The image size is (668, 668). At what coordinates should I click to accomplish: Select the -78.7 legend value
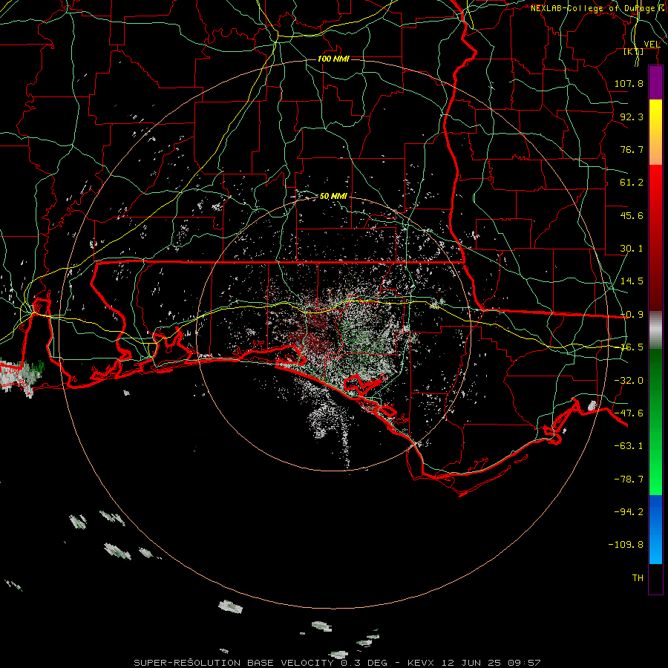pos(629,479)
